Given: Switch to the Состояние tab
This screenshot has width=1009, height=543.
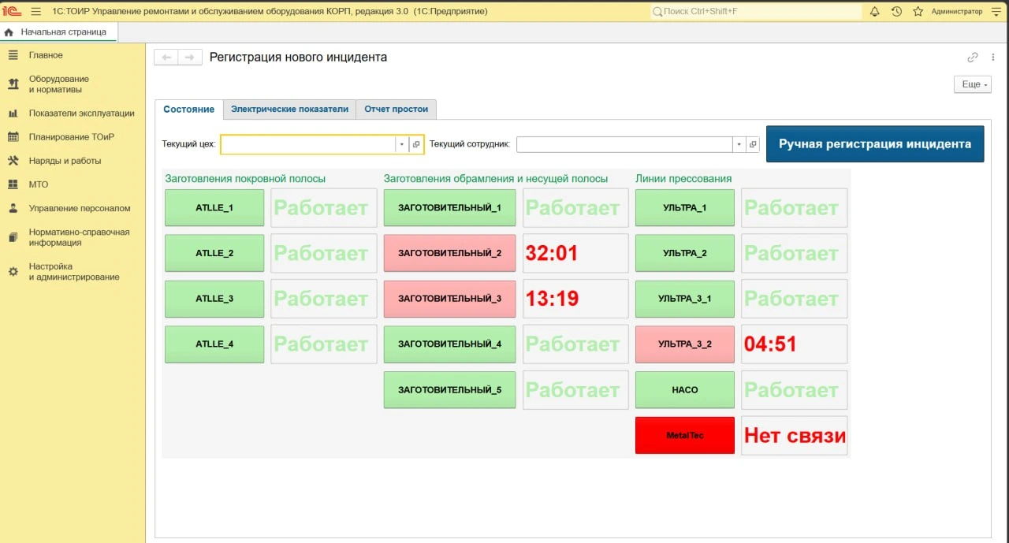Looking at the screenshot, I should click(189, 110).
